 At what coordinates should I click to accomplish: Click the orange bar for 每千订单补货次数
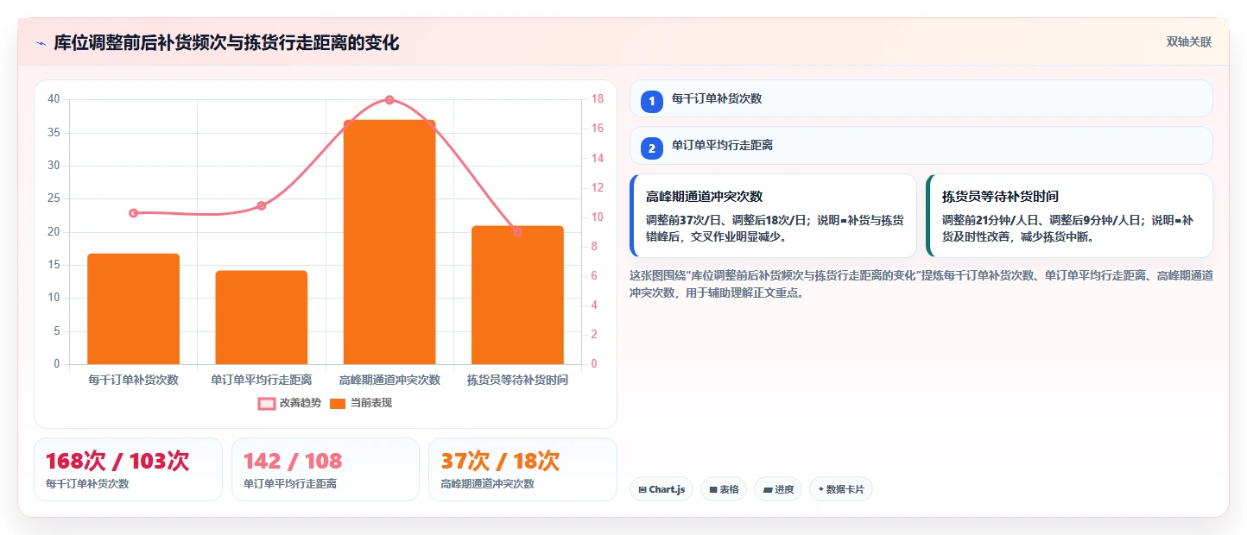point(133,309)
